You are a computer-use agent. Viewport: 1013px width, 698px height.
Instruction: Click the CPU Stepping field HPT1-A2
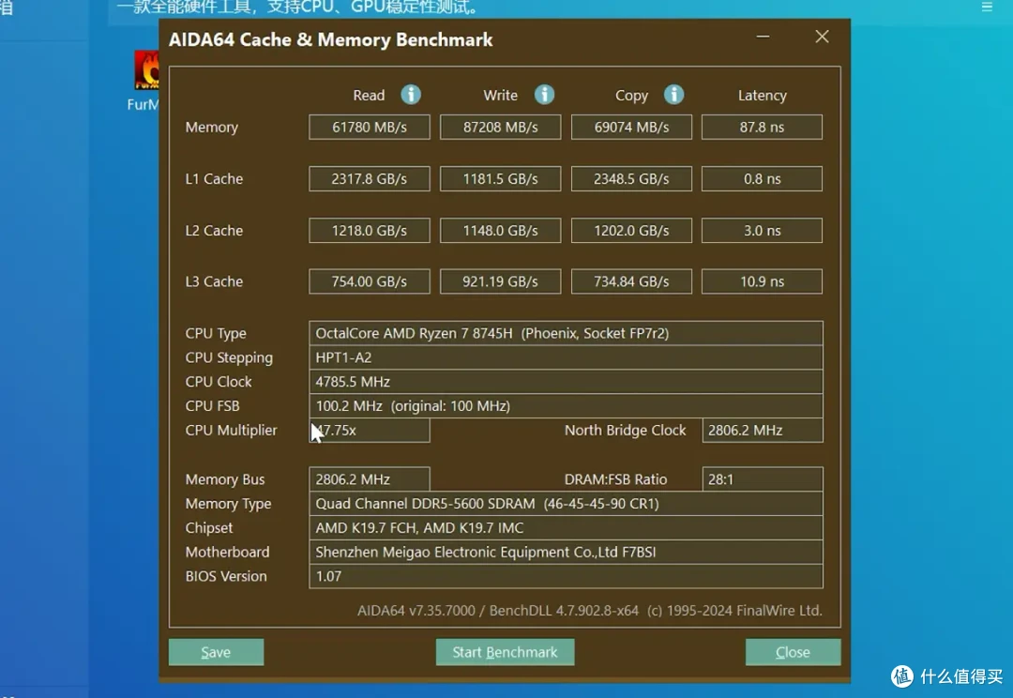point(566,357)
